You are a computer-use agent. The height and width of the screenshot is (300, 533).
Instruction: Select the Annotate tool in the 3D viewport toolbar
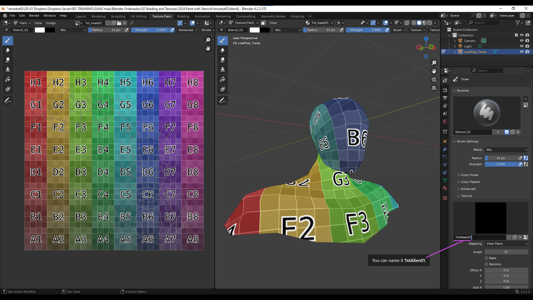[x=223, y=101]
